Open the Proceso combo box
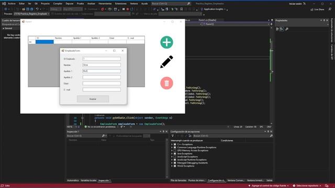This screenshot has width=335, height=188. (31, 14)
